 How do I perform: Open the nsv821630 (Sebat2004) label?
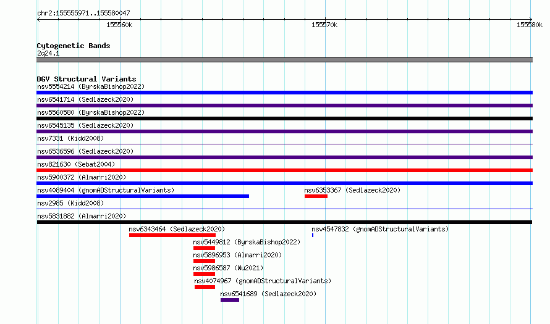click(76, 164)
